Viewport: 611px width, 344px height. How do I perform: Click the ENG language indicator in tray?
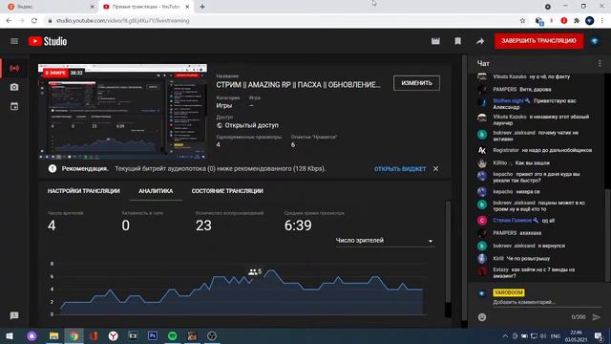click(x=556, y=335)
